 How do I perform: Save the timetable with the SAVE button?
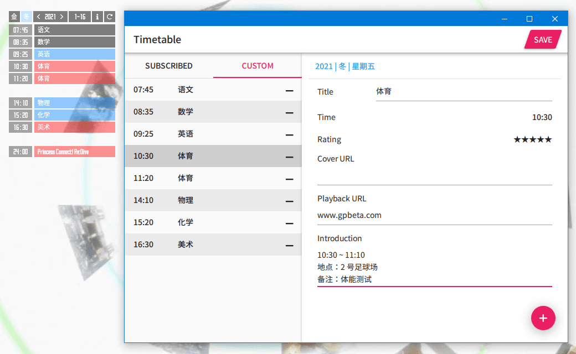click(543, 40)
